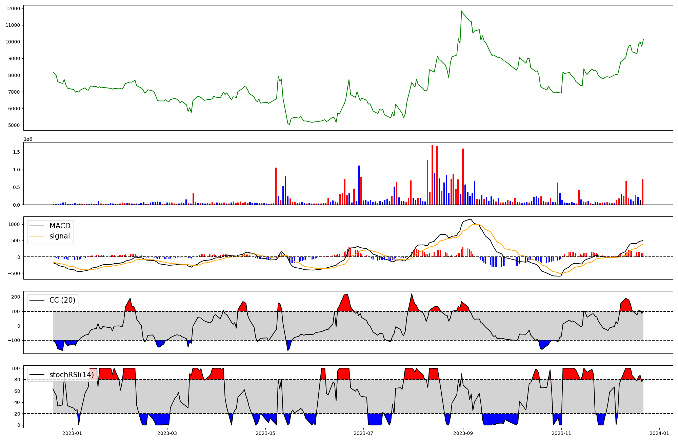Screen dimensions: 678x441
Task: Click the MACD legend label
Action: tap(60, 226)
